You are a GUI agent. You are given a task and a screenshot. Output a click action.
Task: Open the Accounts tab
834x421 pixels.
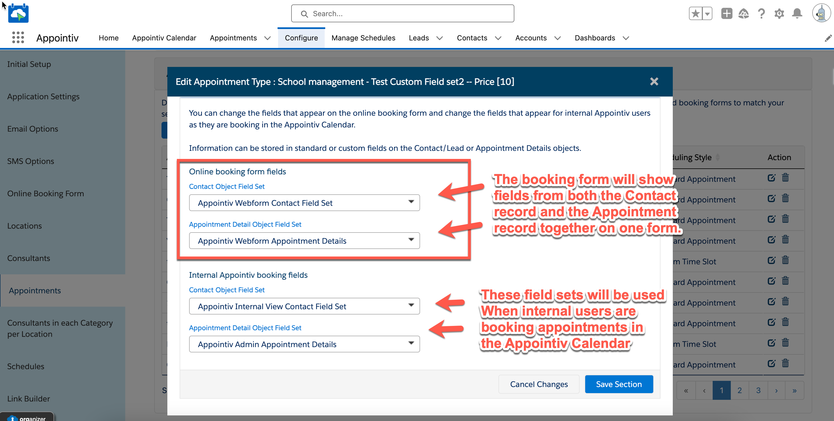[x=531, y=38]
